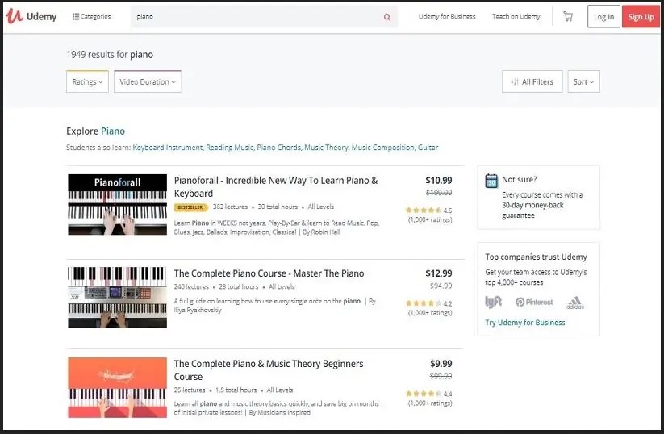The width and height of the screenshot is (664, 434).
Task: Open Piano Chords related topic
Action: tap(278, 148)
